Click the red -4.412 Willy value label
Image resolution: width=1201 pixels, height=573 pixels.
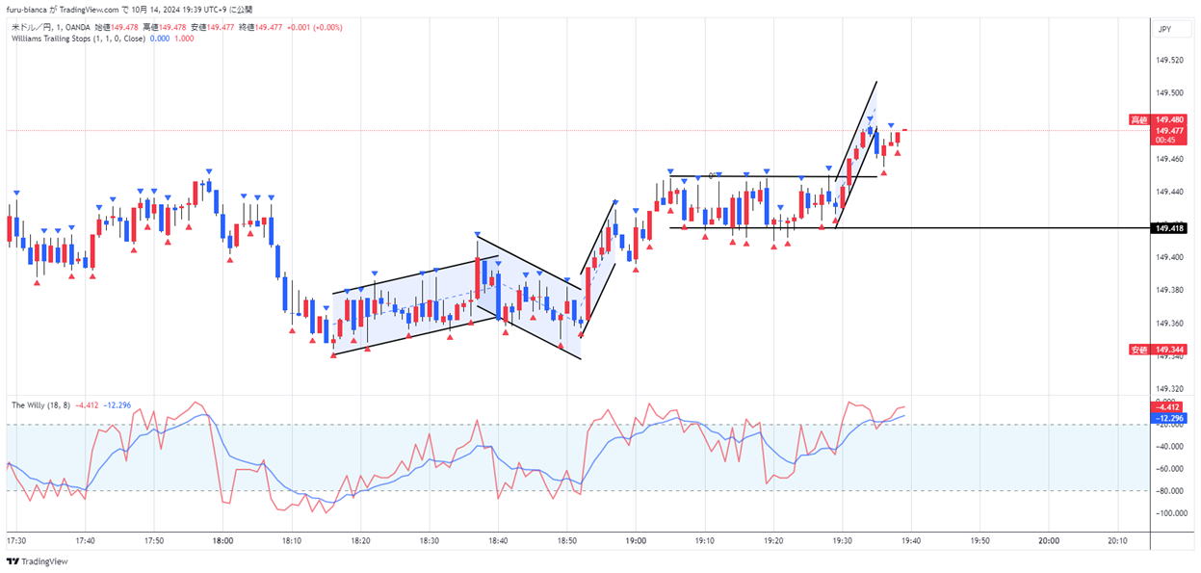(x=1169, y=407)
